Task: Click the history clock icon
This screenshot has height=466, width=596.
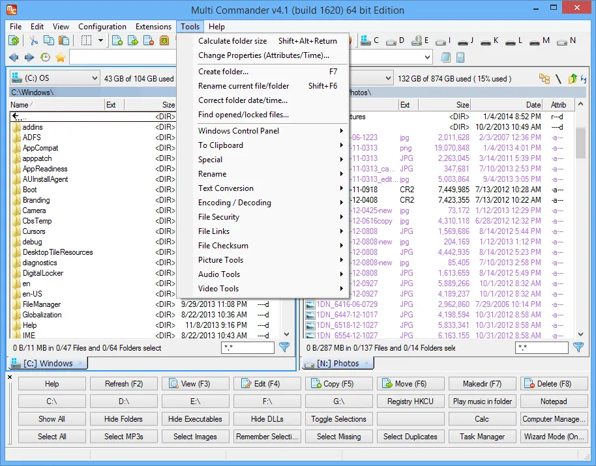Action: tap(46, 58)
